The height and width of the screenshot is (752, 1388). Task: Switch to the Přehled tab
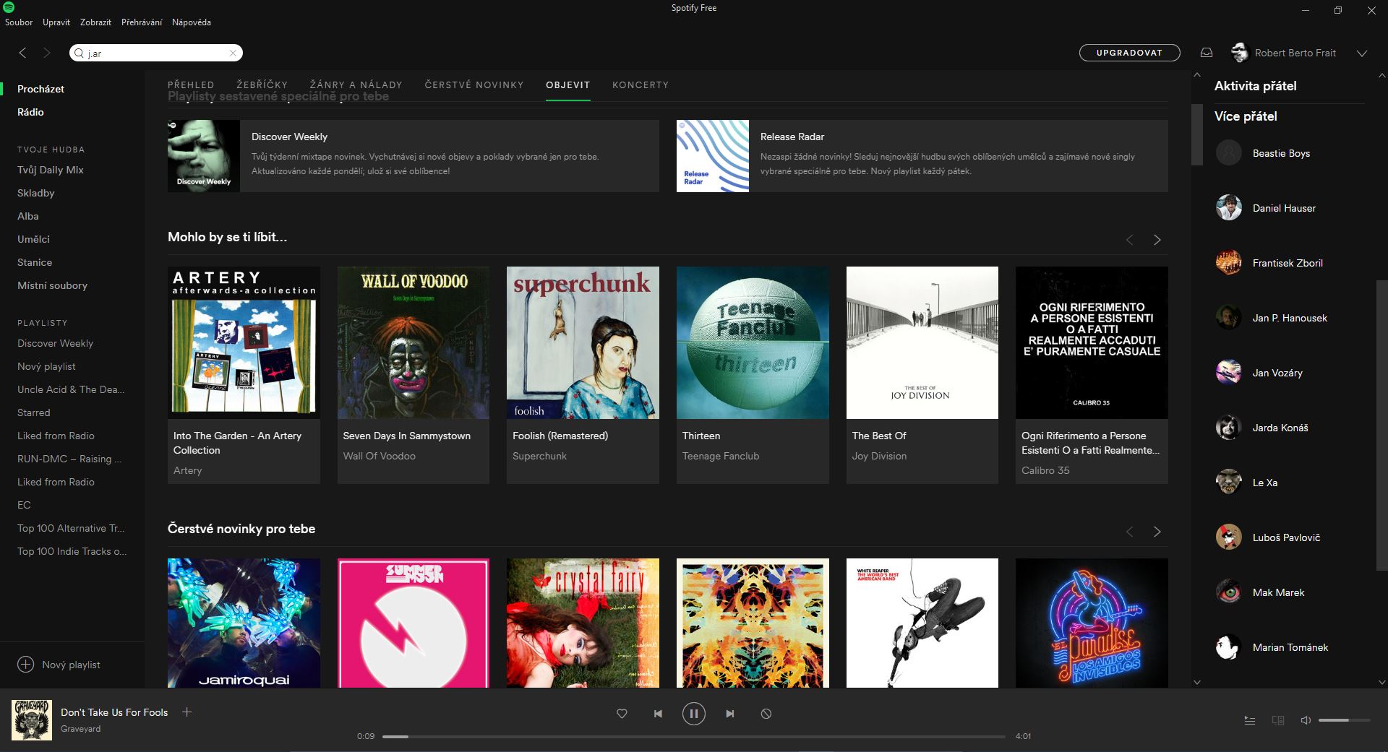(191, 85)
